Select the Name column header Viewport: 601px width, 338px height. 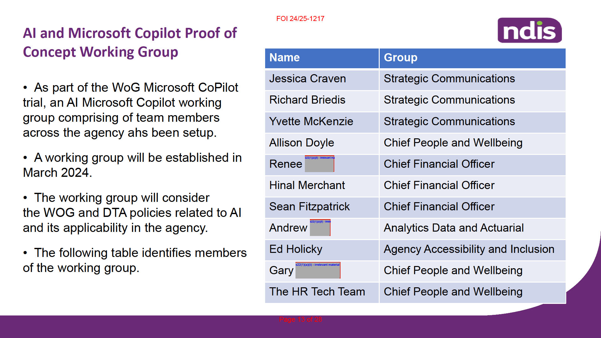[322, 58]
